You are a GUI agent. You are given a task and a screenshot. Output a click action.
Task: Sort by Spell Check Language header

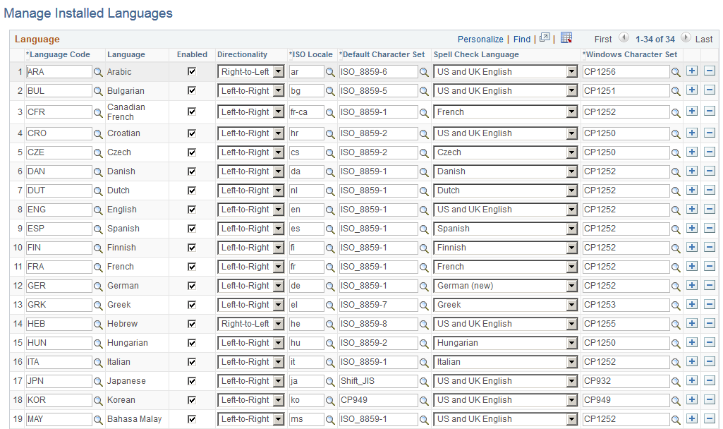[476, 54]
